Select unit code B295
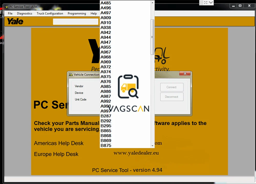 coord(125,126)
